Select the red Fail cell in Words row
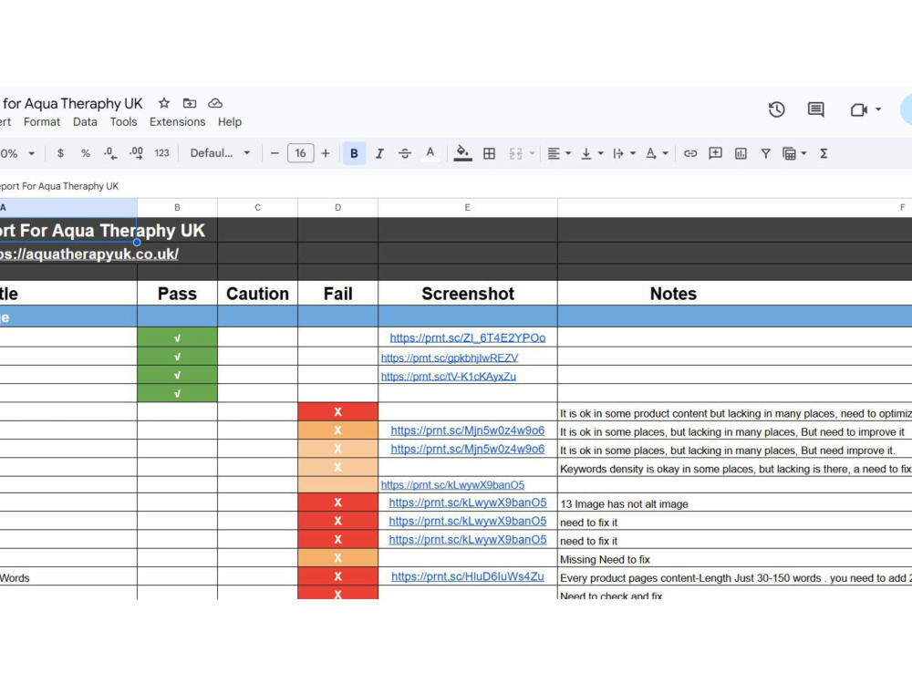The height and width of the screenshot is (684, 912). [x=338, y=576]
